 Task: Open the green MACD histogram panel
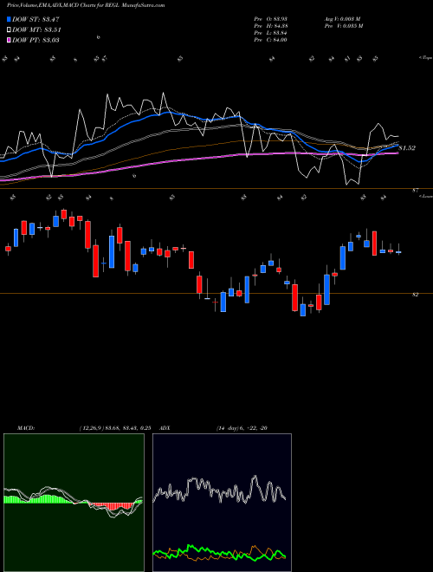click(x=74, y=503)
